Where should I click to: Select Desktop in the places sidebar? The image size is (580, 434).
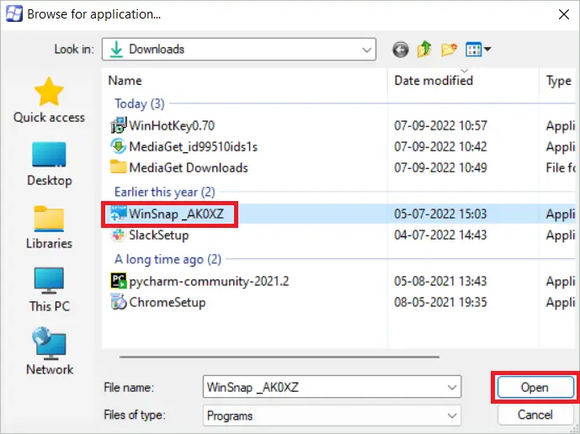click(x=49, y=164)
